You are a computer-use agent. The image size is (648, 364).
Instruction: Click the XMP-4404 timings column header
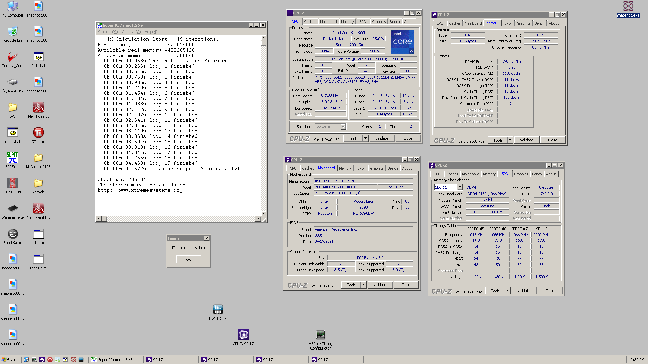pos(541,229)
